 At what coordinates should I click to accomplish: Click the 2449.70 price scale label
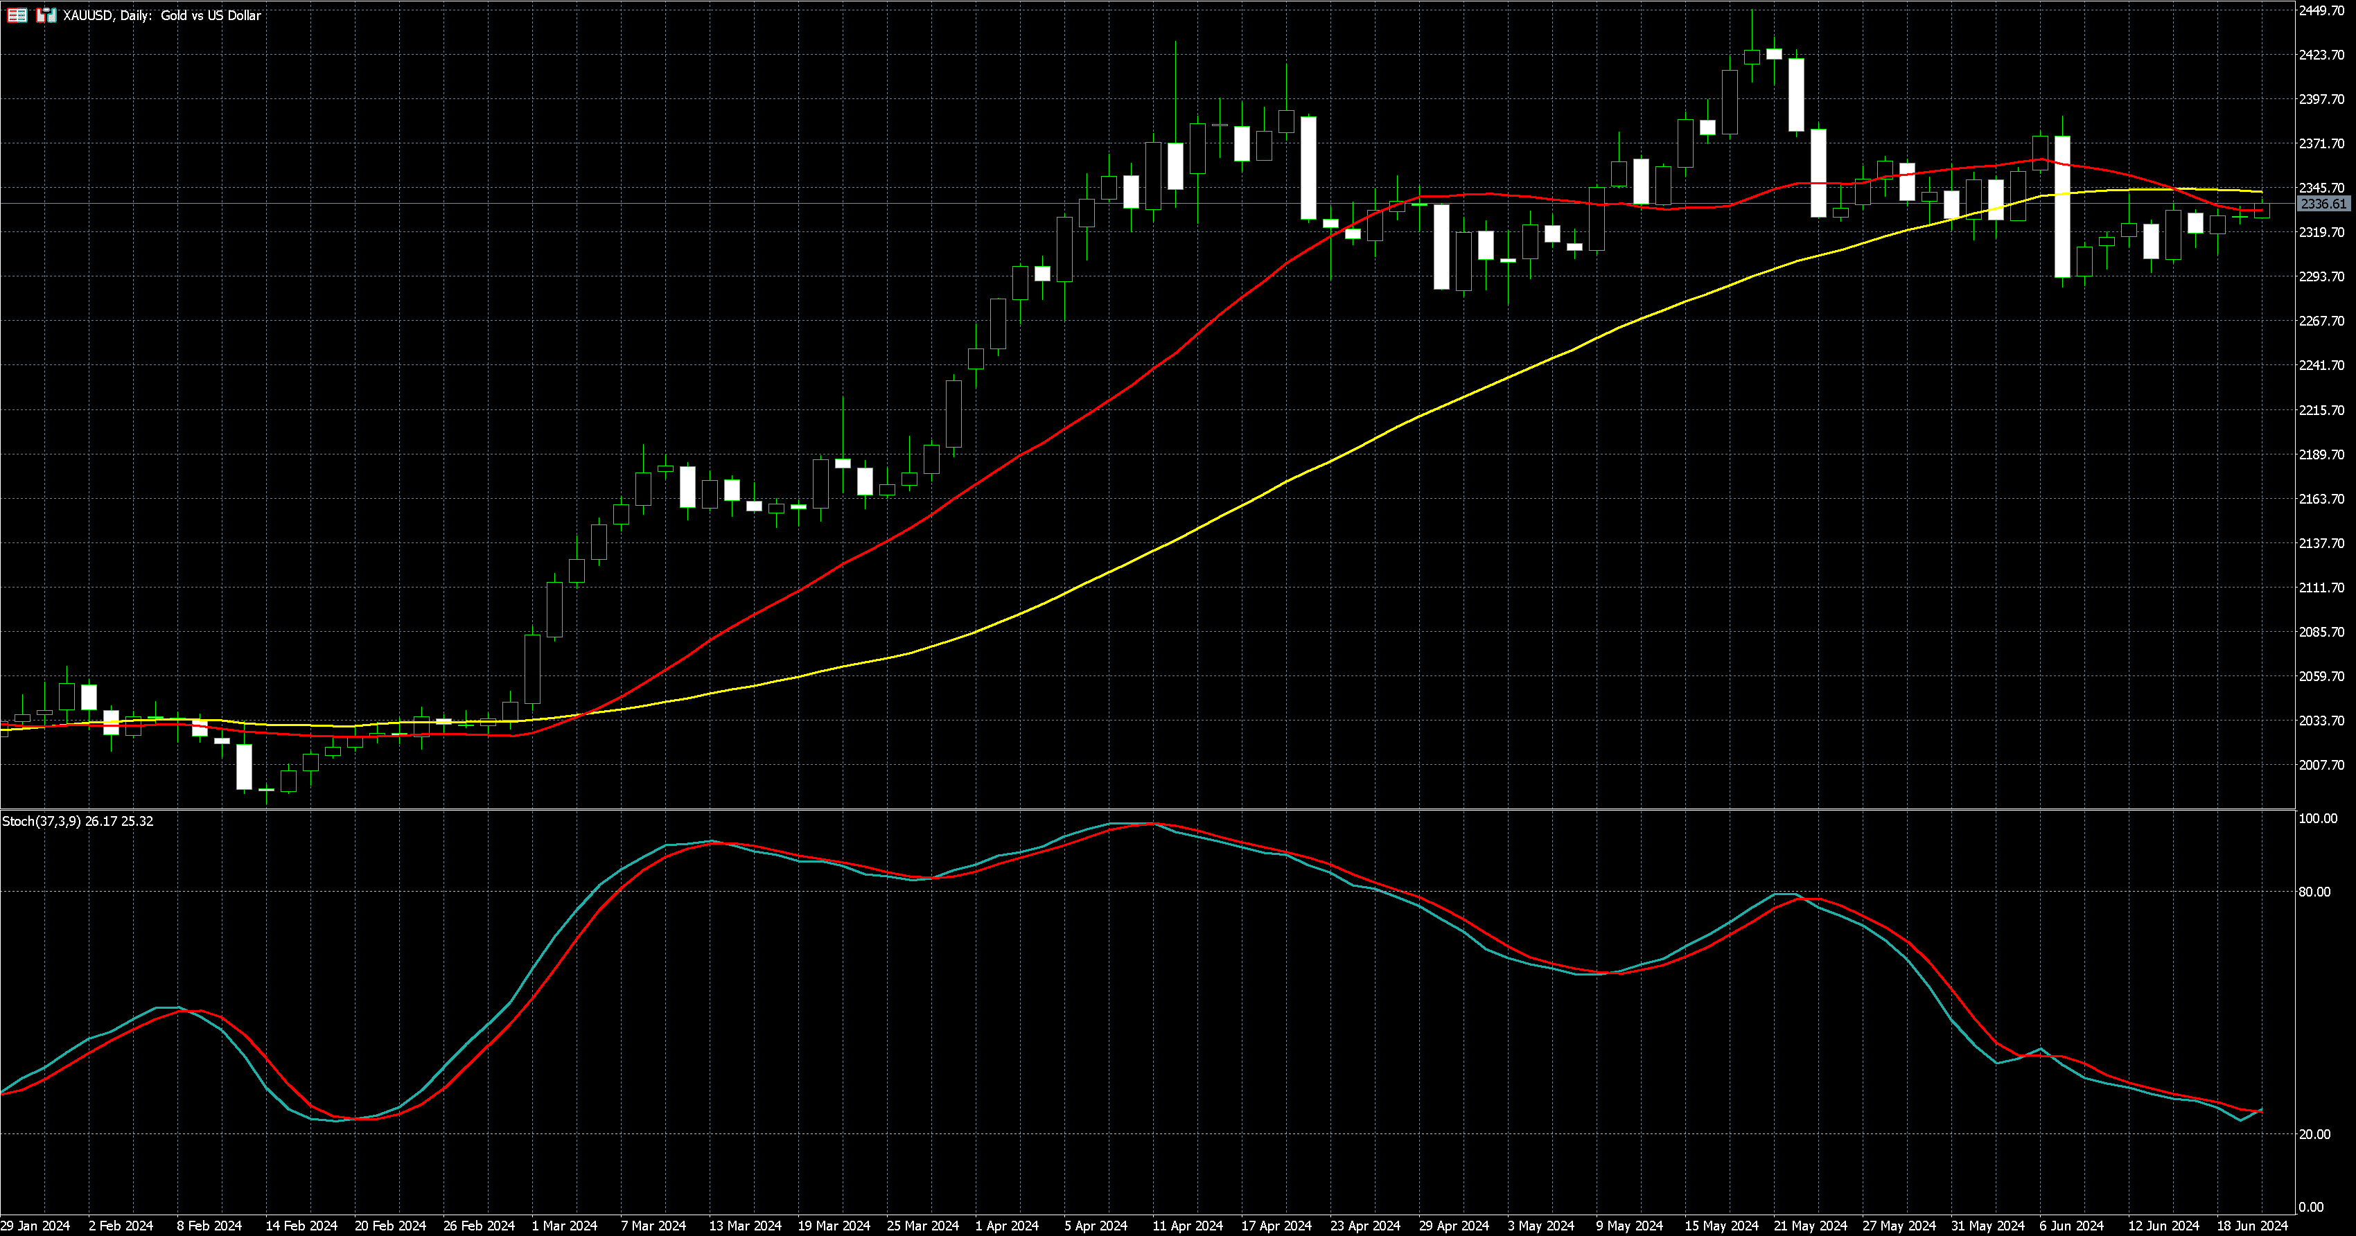coord(2321,10)
